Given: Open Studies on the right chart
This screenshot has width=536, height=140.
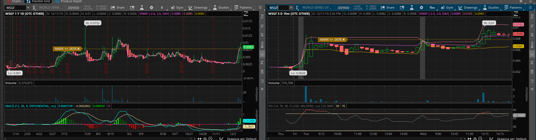Looking at the screenshot, I should point(491,8).
